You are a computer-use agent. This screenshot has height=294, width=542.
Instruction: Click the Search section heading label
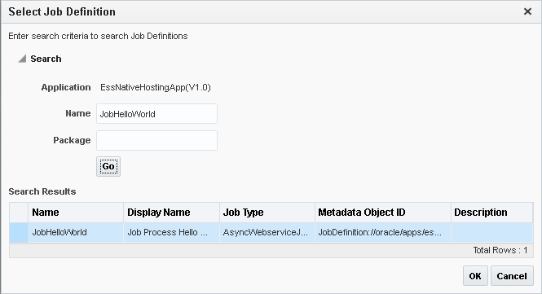46,59
